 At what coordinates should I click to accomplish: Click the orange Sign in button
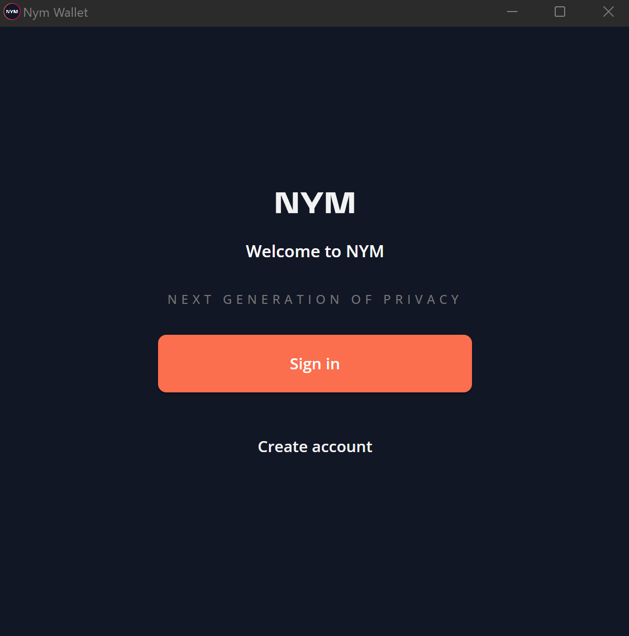pyautogui.click(x=315, y=364)
